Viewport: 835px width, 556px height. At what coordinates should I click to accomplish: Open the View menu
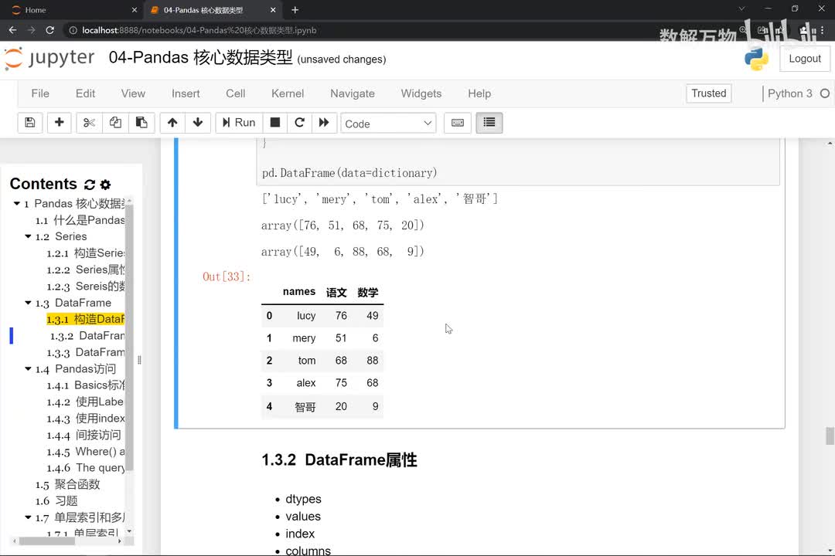tap(133, 93)
